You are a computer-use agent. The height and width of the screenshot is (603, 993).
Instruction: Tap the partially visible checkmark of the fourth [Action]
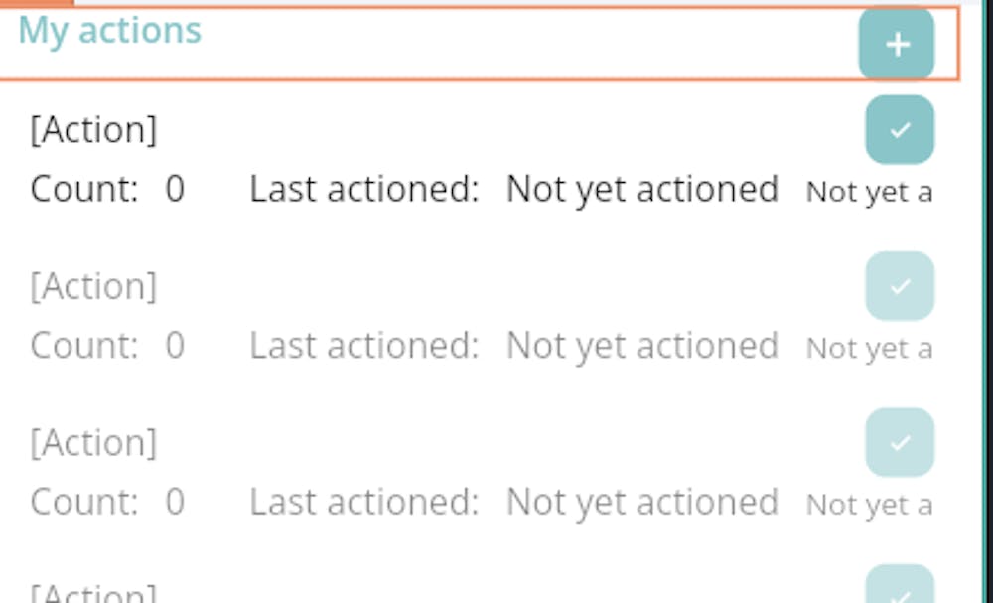tap(900, 584)
